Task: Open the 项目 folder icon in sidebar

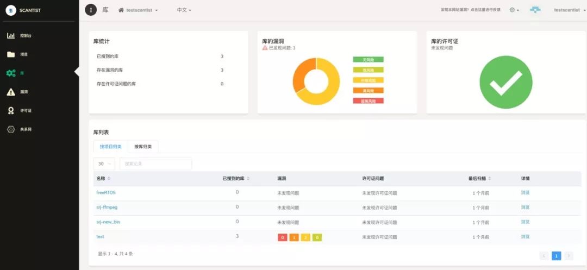Action: click(x=11, y=54)
